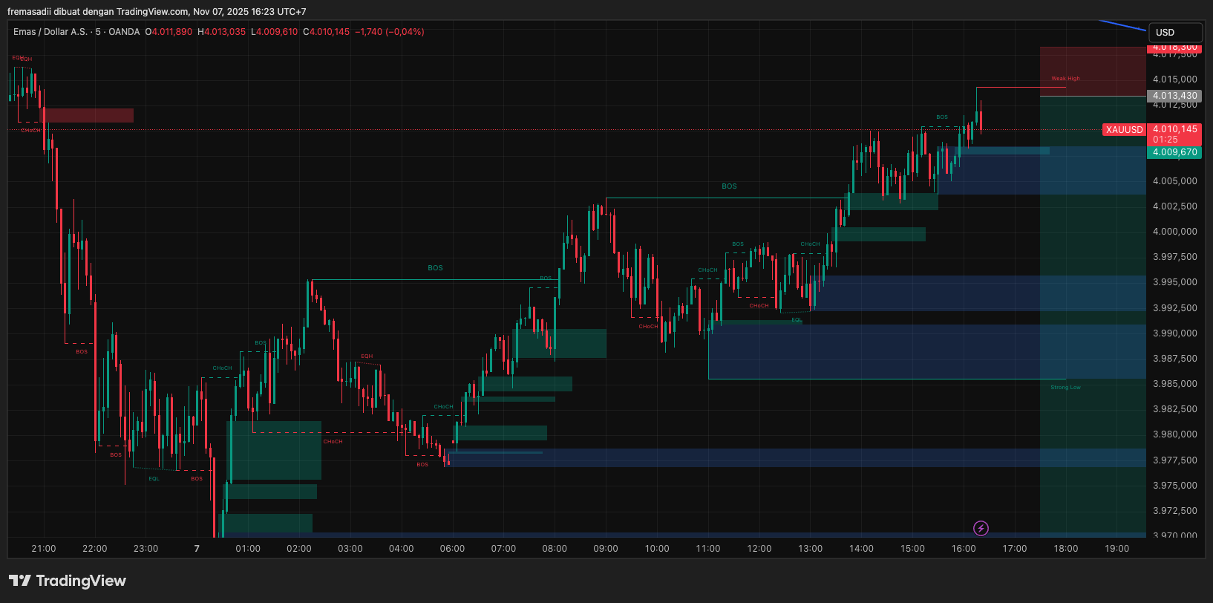Viewport: 1213px width, 603px height.
Task: Click the 18:00 mark on time axis
Action: [1065, 549]
